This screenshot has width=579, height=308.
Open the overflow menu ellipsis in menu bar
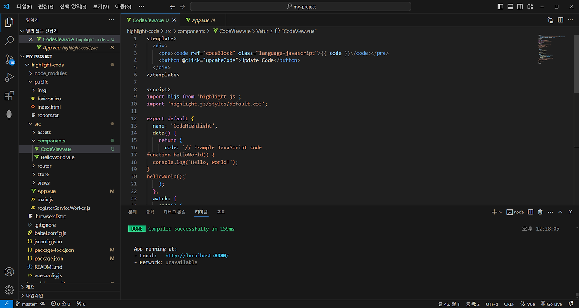(x=142, y=7)
